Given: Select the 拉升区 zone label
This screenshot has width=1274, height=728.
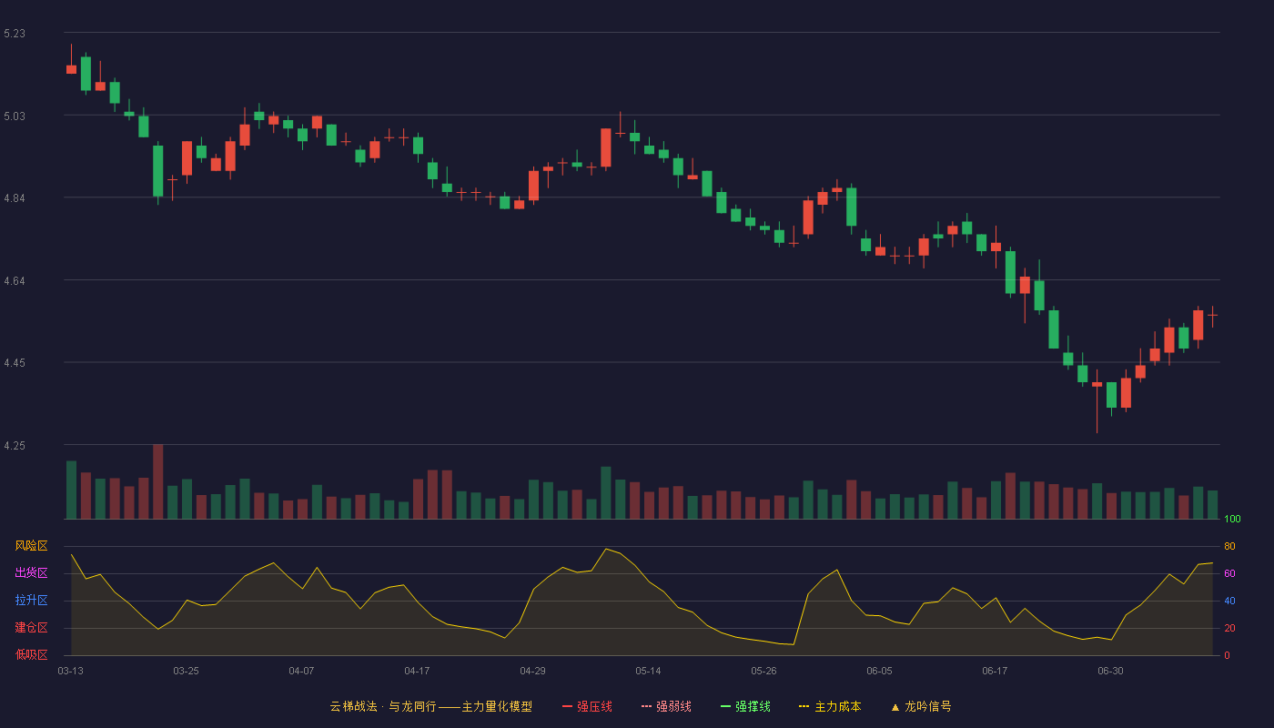Looking at the screenshot, I should coord(31,601).
